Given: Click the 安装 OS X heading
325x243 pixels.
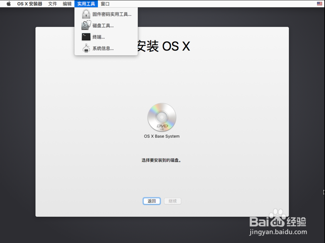Looking at the screenshot, I should pos(163,46).
